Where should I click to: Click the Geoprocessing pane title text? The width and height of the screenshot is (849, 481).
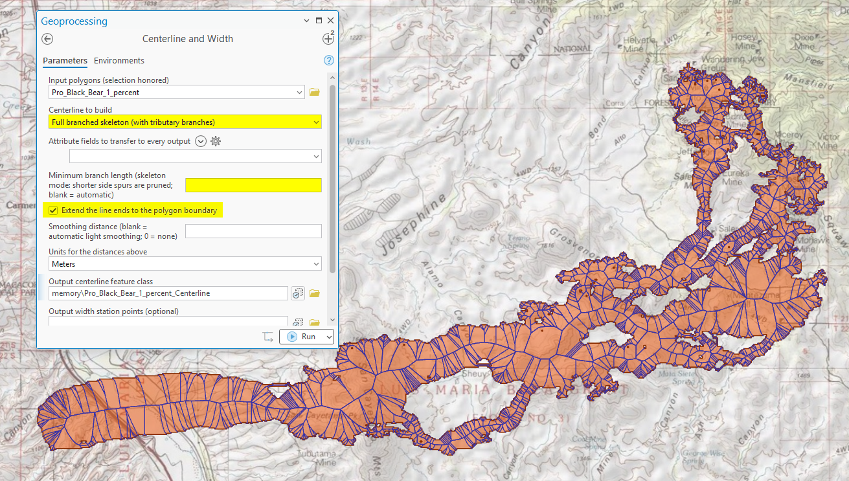[x=74, y=21]
